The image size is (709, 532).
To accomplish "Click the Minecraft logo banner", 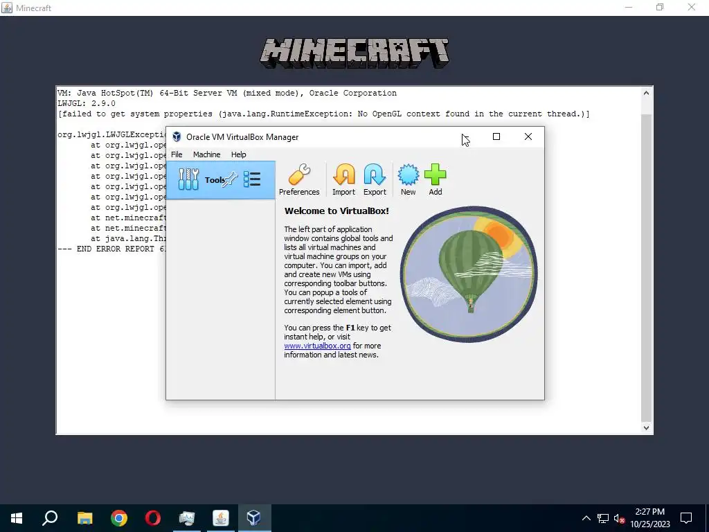I will click(354, 53).
